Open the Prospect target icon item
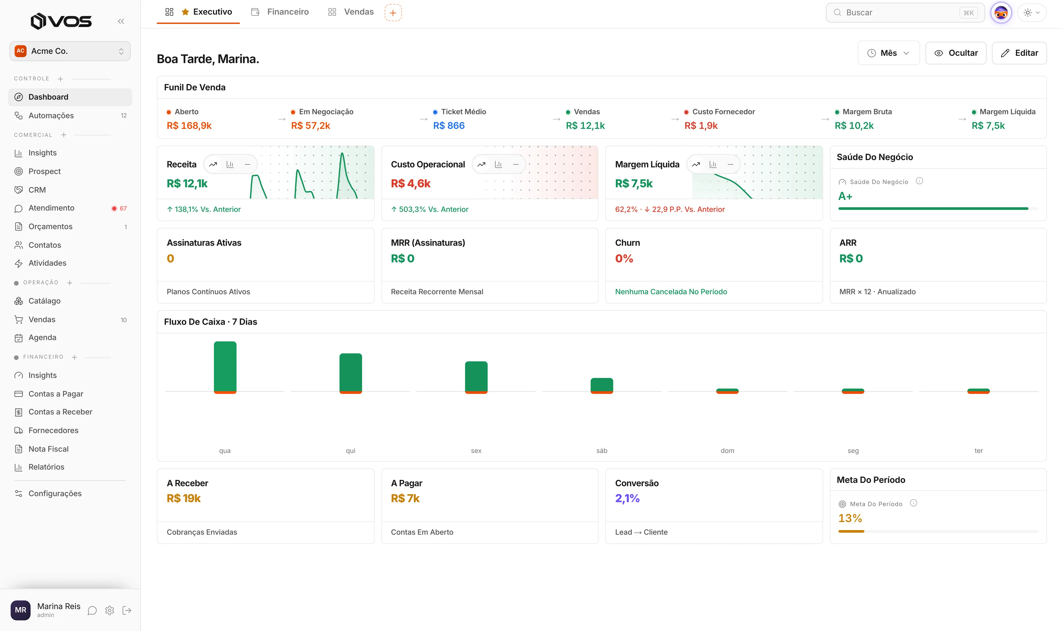1063x631 pixels. (x=70, y=171)
